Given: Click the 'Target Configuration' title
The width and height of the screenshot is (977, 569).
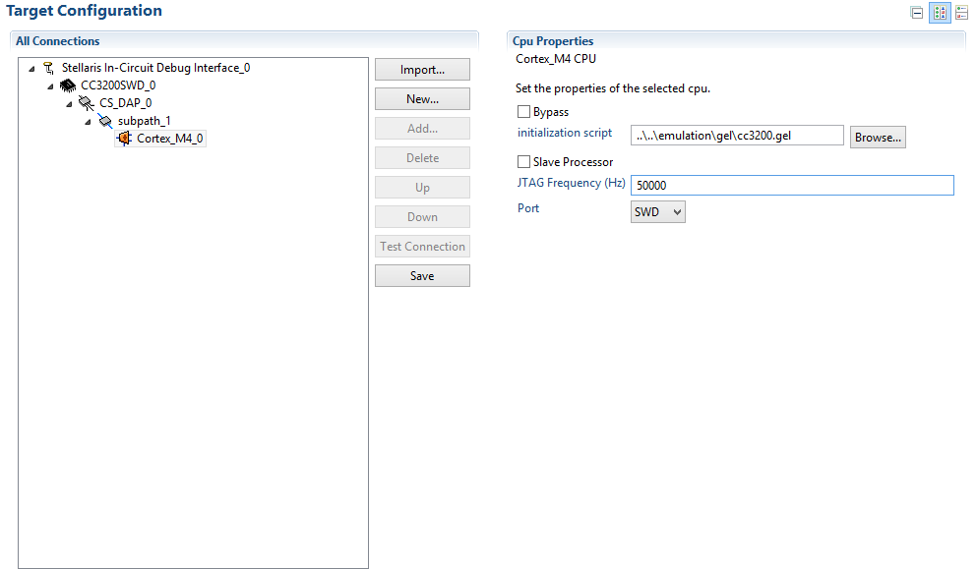Looking at the screenshot, I should coord(84,11).
